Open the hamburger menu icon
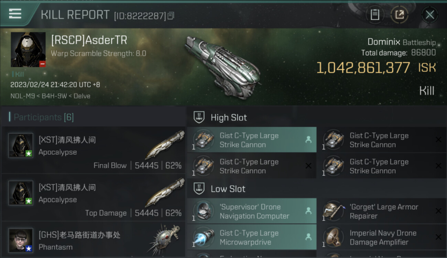Viewport: 447px width, 258px height. pyautogui.click(x=15, y=14)
